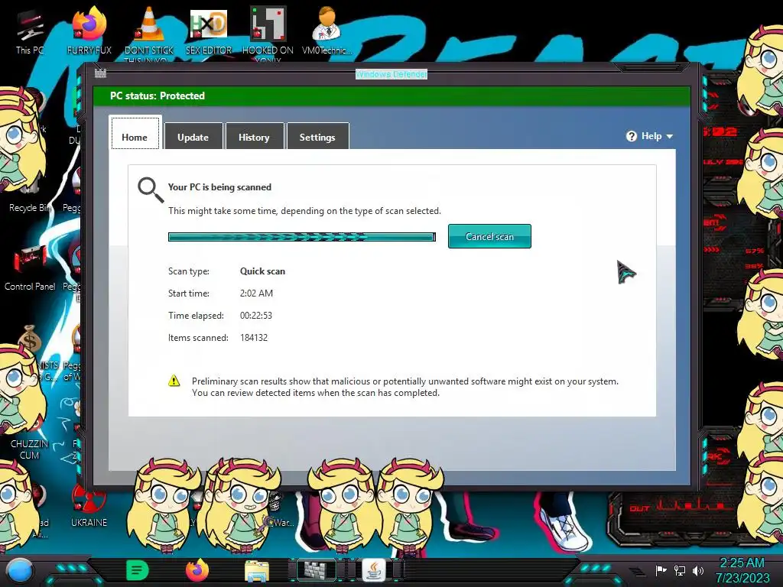The height and width of the screenshot is (587, 783).
Task: Click the Help question mark icon
Action: [x=631, y=136]
